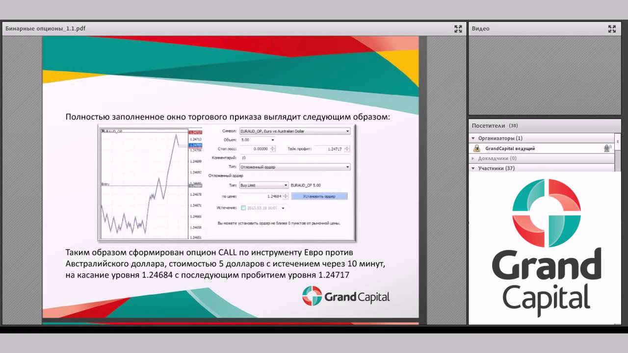Click the host avatar icon beside GrandCapital ведущий
The image size is (628, 353).
(x=476, y=149)
